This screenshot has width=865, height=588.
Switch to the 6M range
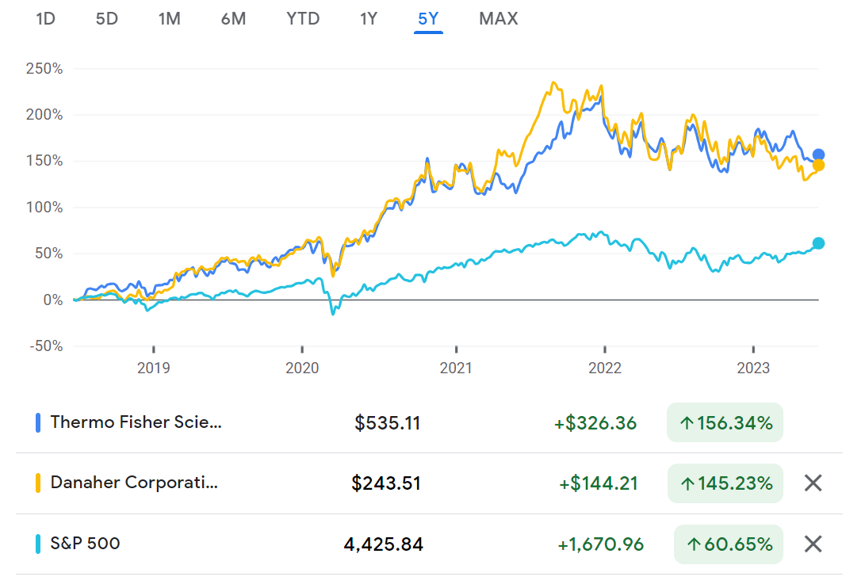click(x=234, y=19)
